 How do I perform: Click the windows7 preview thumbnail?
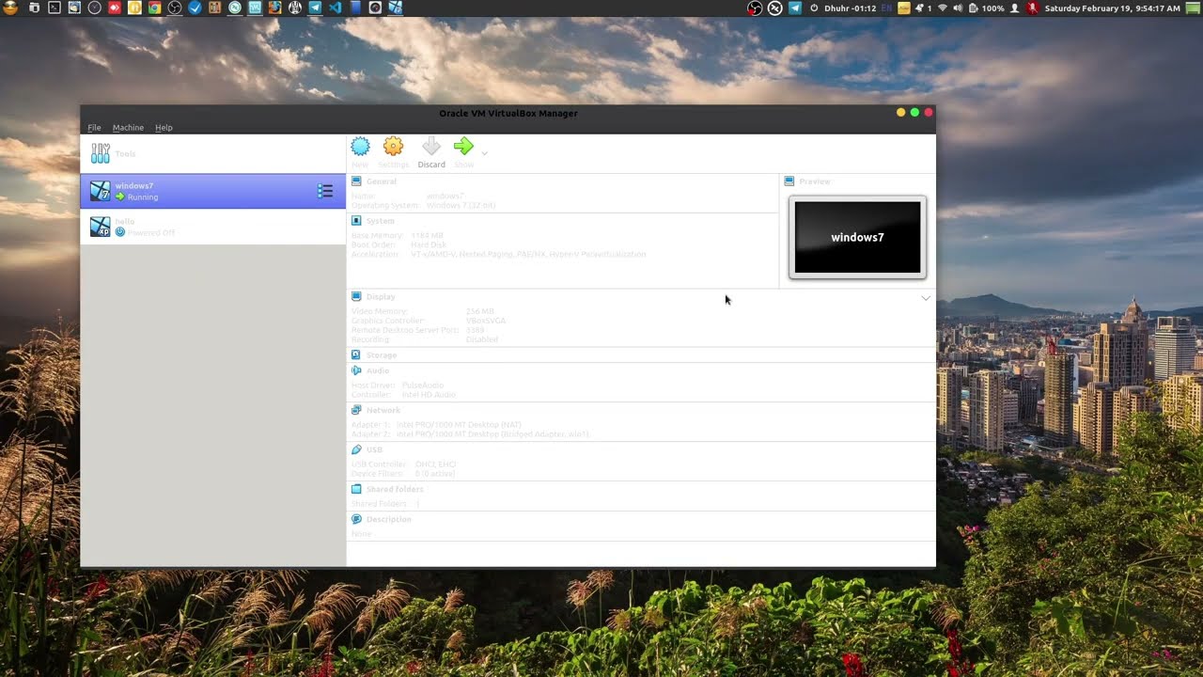pyautogui.click(x=857, y=237)
